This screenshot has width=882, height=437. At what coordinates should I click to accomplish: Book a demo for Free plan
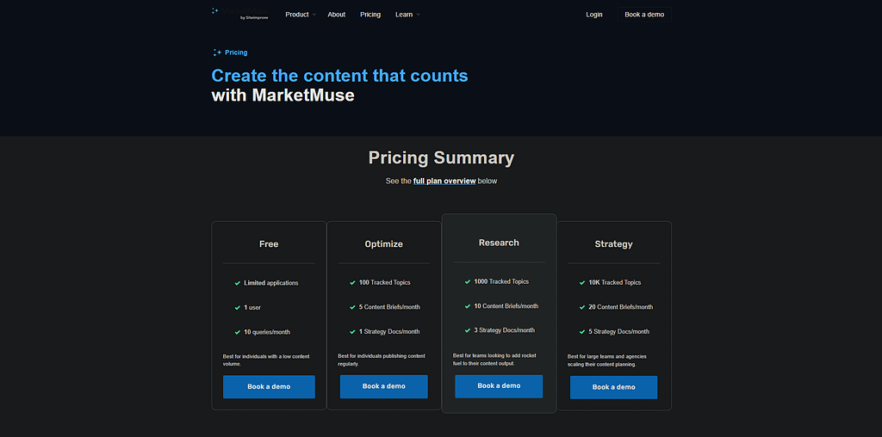[x=269, y=387]
